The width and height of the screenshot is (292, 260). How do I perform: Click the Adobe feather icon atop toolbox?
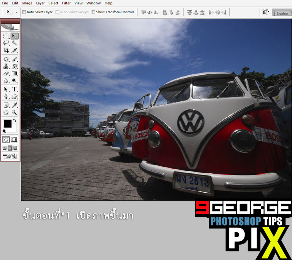coord(10,27)
